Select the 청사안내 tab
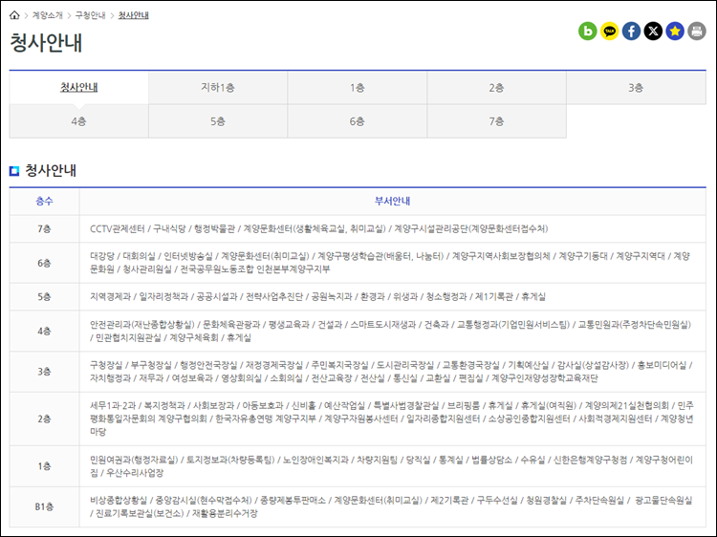 tap(78, 87)
